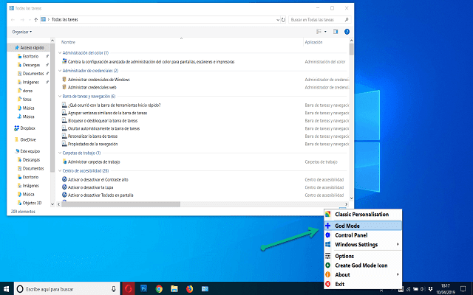The height and width of the screenshot is (295, 473).
Task: Open Google Chrome from the taskbar
Action: (158, 288)
